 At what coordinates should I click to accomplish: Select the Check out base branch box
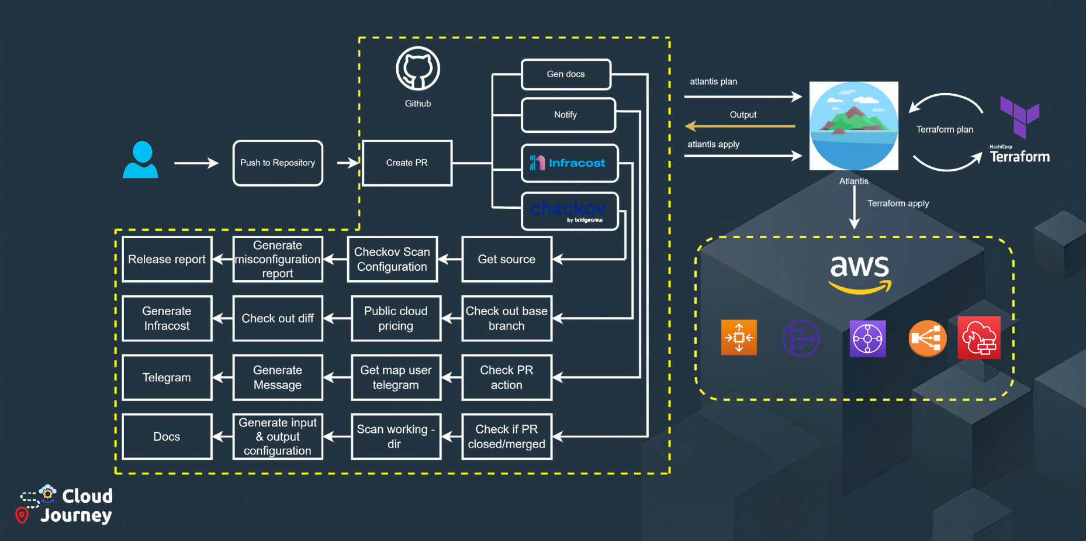click(x=506, y=319)
